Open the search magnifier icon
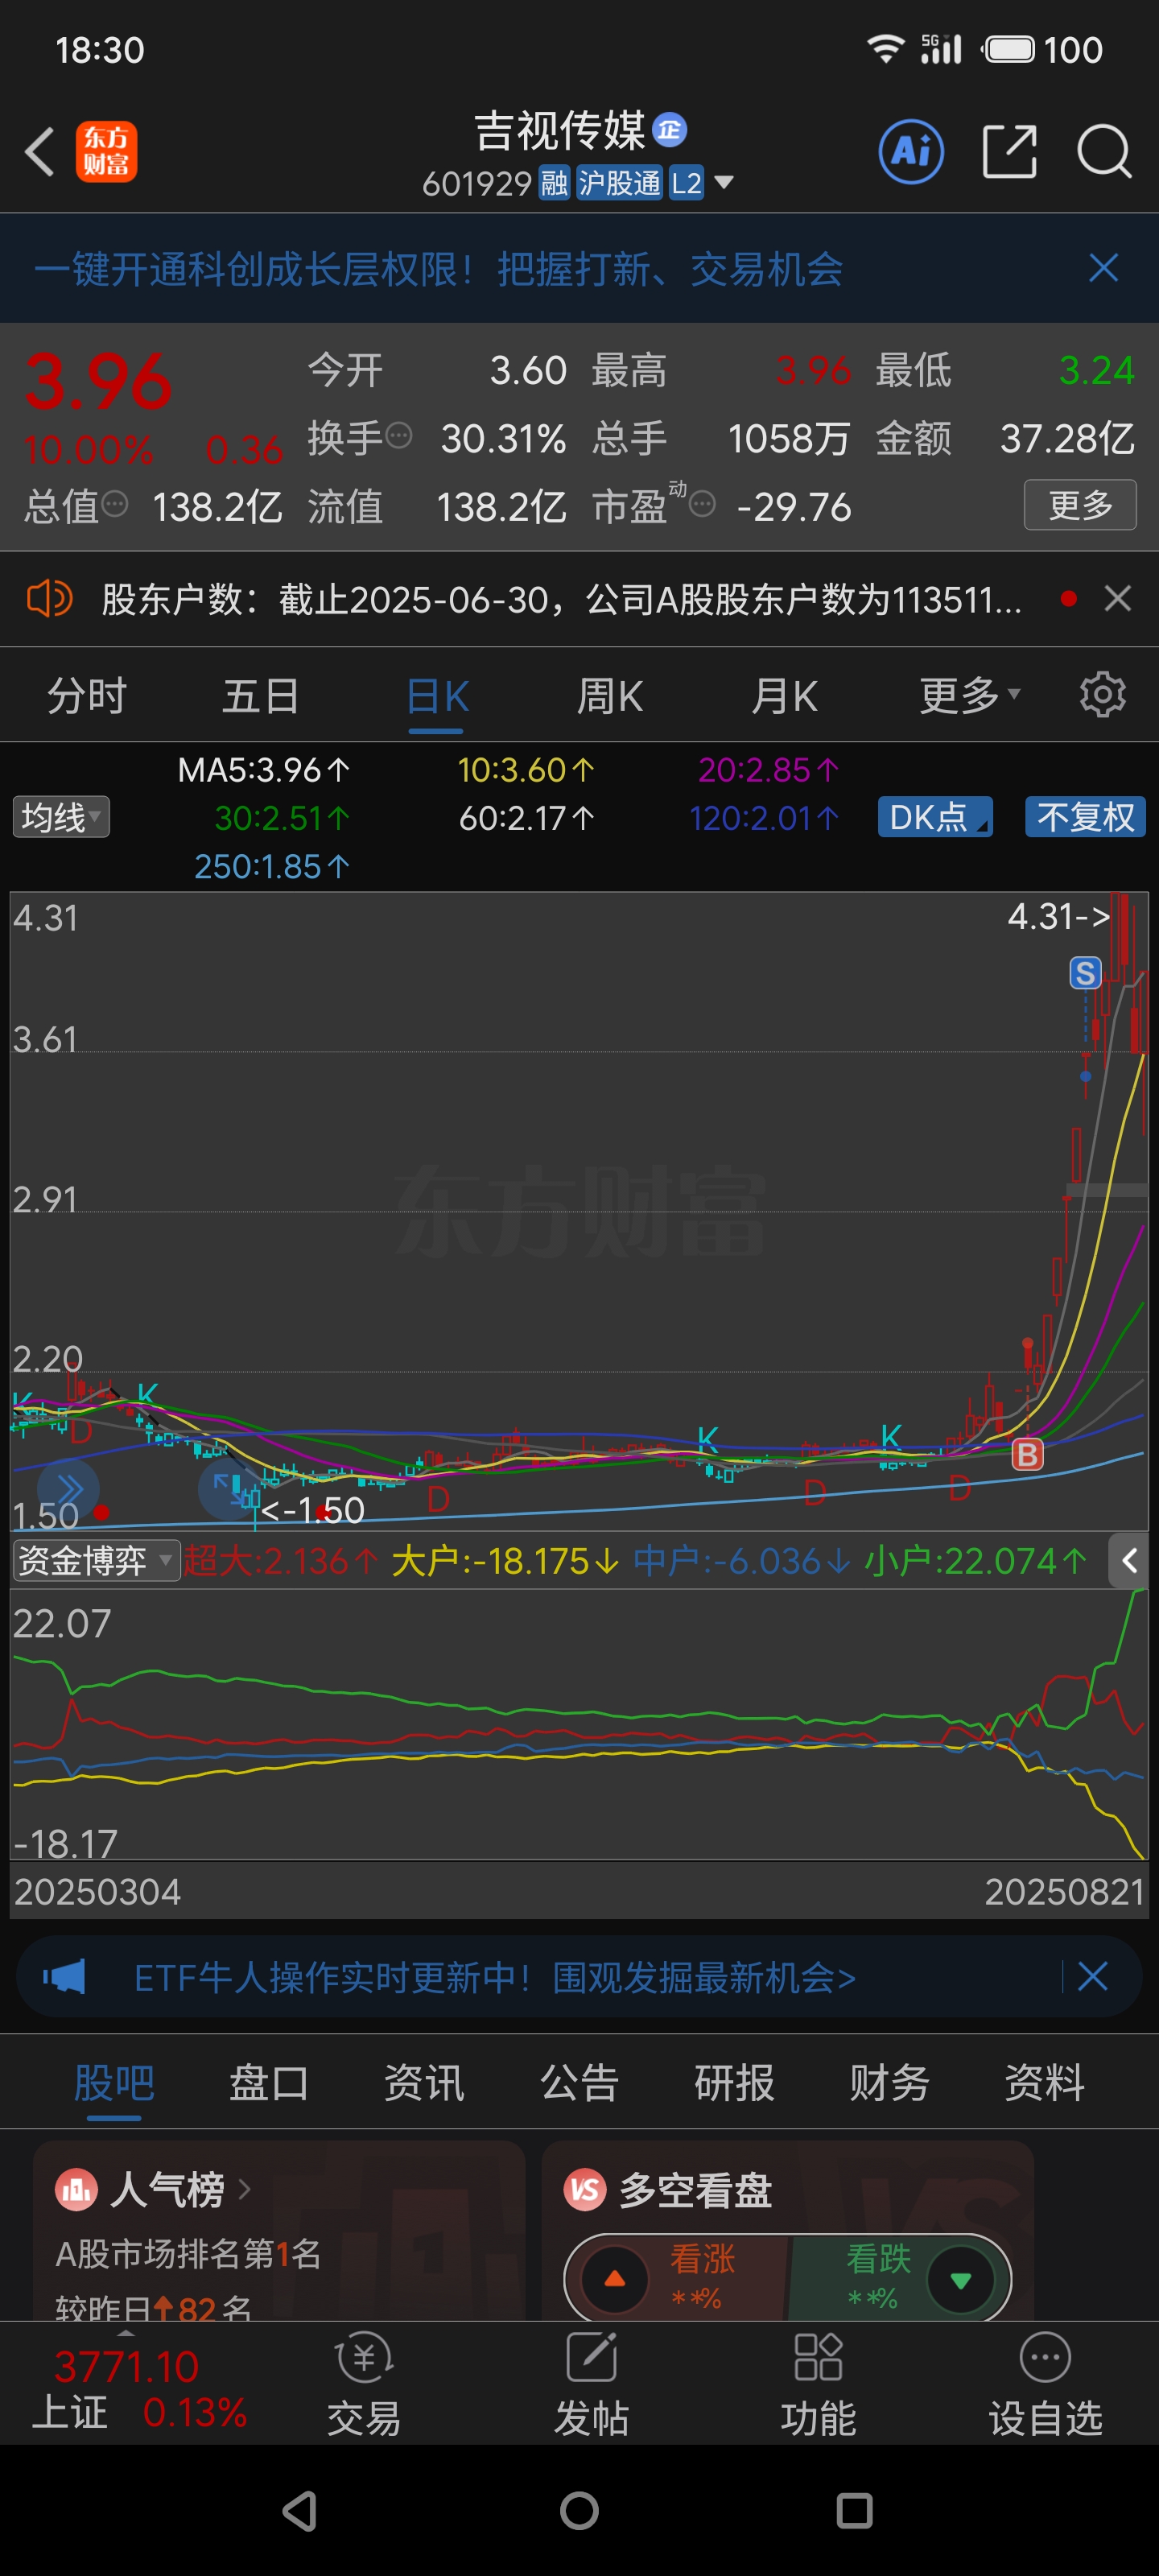The height and width of the screenshot is (2576, 1159). point(1104,152)
